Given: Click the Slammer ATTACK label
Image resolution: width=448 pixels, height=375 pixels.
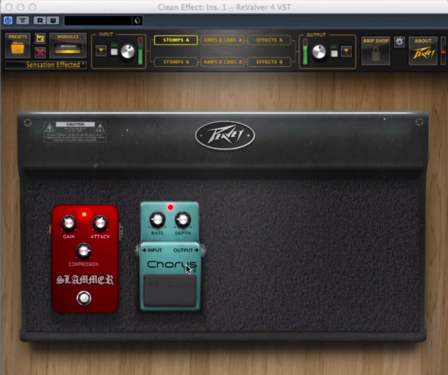Looking at the screenshot, I should tap(100, 237).
